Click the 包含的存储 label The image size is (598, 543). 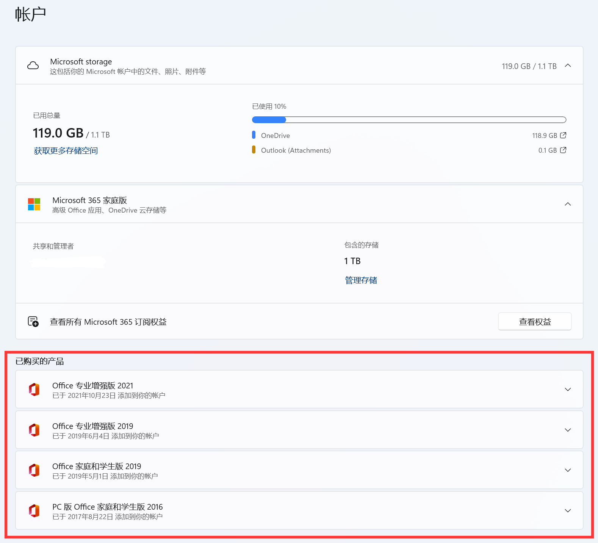click(362, 245)
